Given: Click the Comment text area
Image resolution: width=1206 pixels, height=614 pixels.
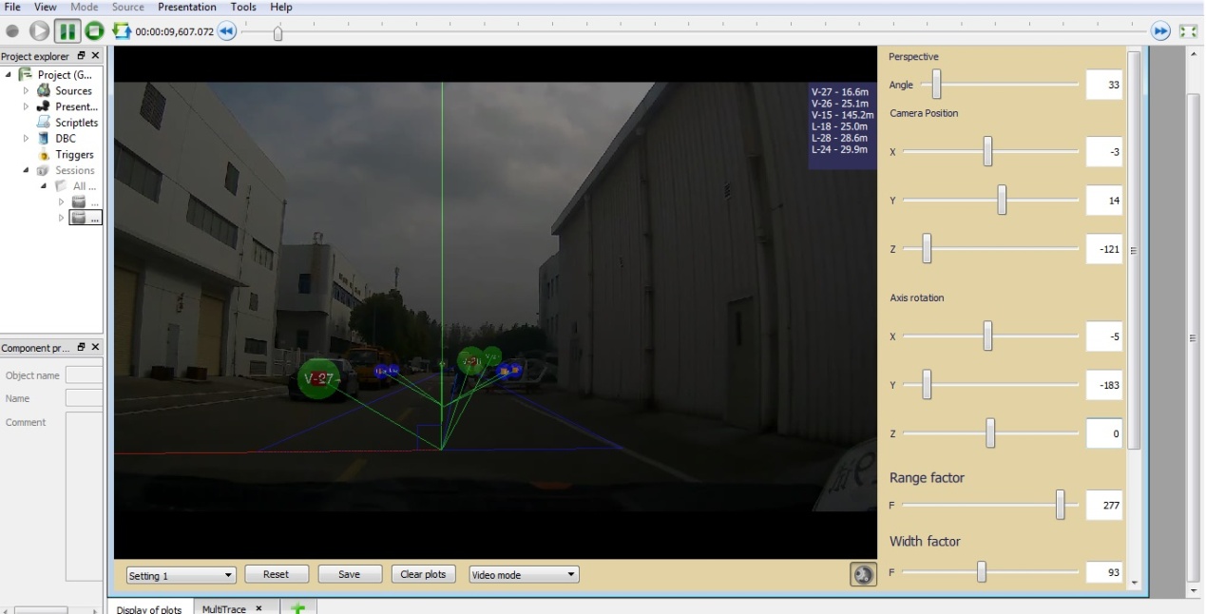Looking at the screenshot, I should click(84, 496).
